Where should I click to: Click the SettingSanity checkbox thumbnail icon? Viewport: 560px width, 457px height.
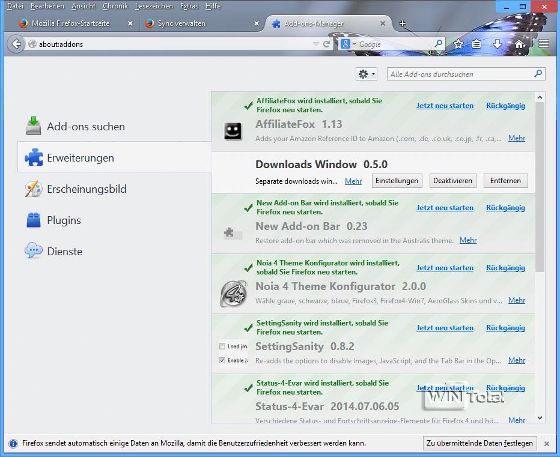tap(233, 354)
